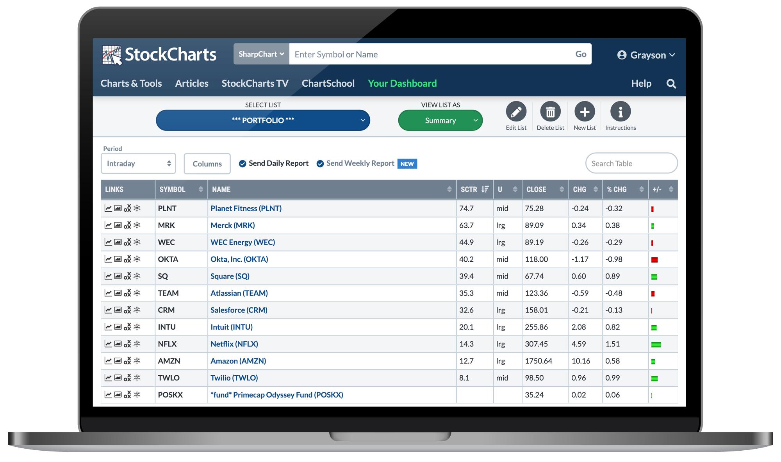Click the New List plus icon
This screenshot has height=462, width=781.
pos(585,112)
